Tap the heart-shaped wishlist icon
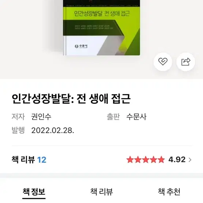Viewport: 203px width, 203px height. tap(163, 62)
